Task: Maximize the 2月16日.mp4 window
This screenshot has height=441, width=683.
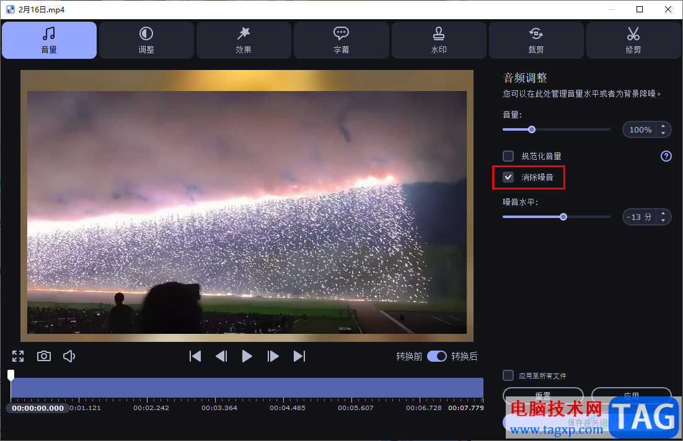Action: coord(640,9)
